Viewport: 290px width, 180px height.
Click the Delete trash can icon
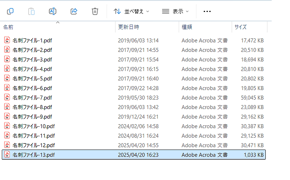coord(95,11)
